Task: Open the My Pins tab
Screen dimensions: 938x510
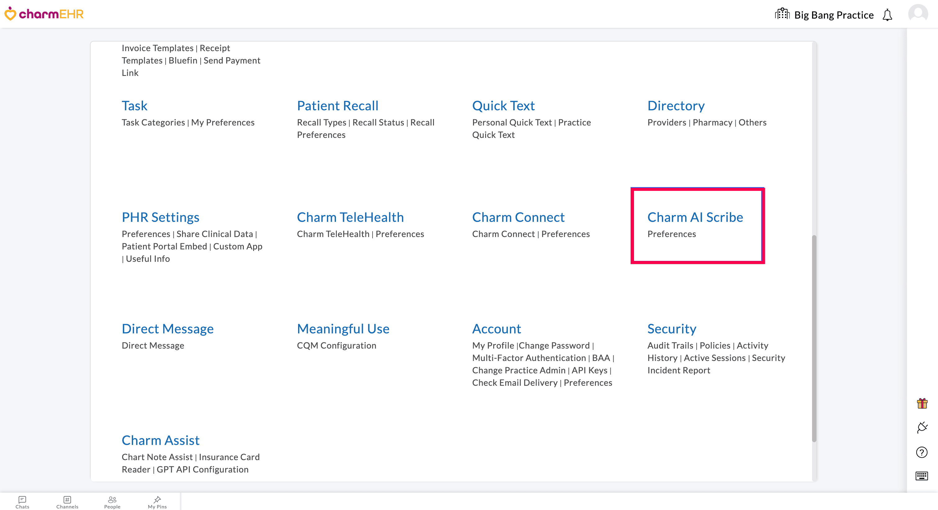Action: pos(157,502)
